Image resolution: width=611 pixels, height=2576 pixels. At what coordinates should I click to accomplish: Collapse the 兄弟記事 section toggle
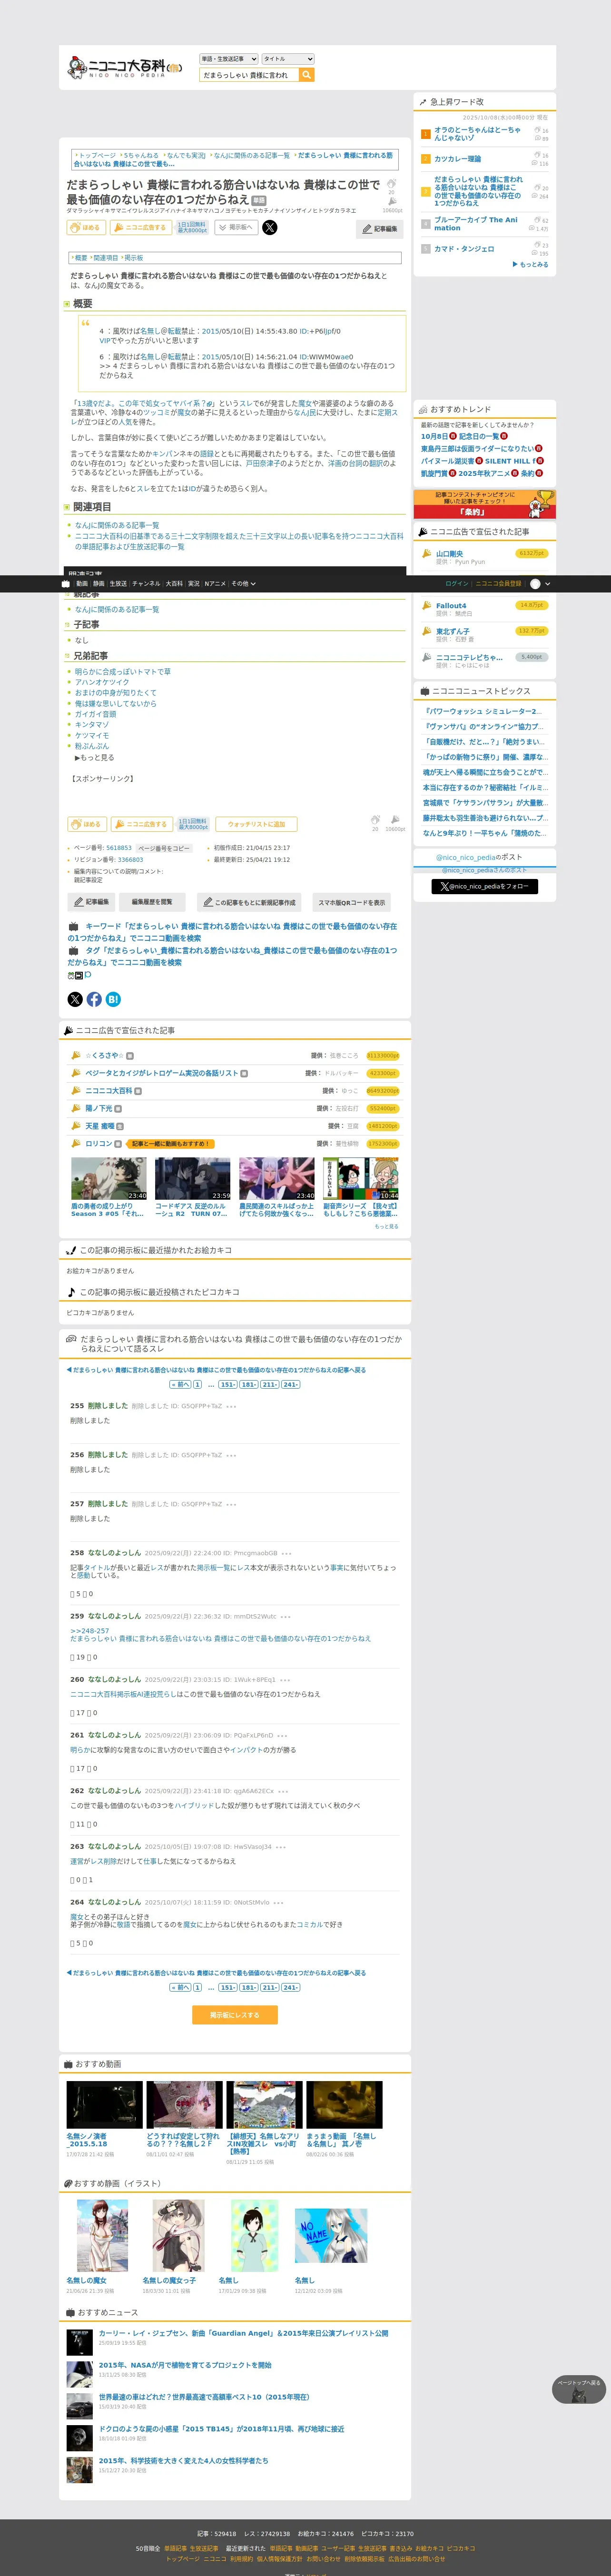coord(67,656)
